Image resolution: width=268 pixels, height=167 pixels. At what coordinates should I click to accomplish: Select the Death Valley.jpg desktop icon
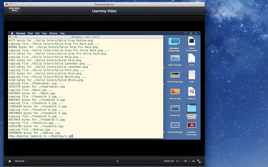click(x=175, y=125)
